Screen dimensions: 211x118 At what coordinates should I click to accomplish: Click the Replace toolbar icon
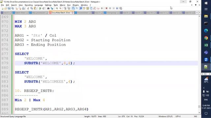[x=52, y=8]
